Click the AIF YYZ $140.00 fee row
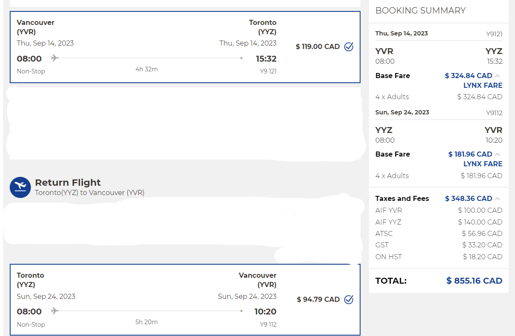The width and height of the screenshot is (515, 336). point(438,222)
